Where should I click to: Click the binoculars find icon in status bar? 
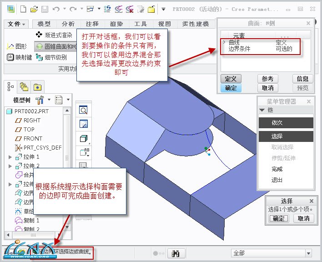176,253
